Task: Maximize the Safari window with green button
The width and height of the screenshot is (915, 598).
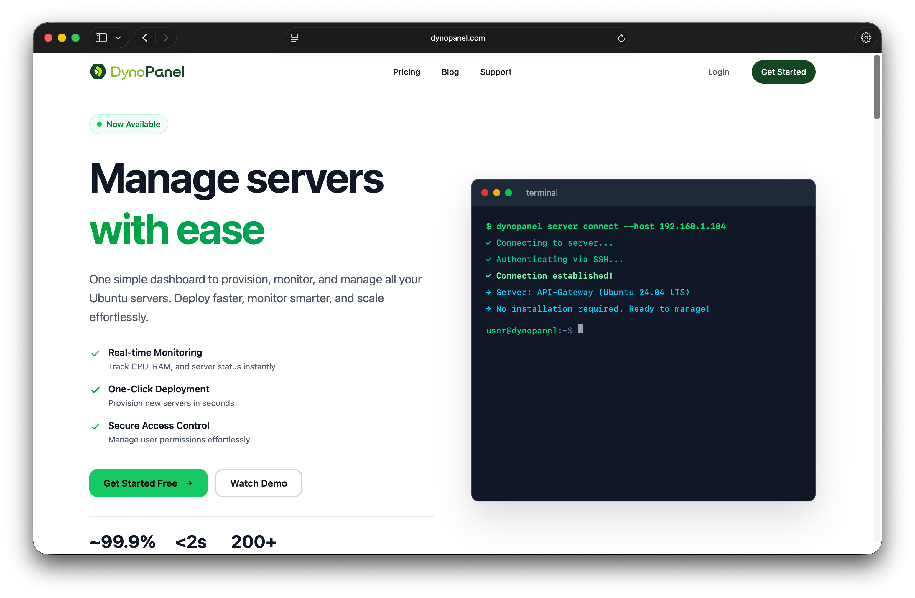Action: click(x=76, y=38)
